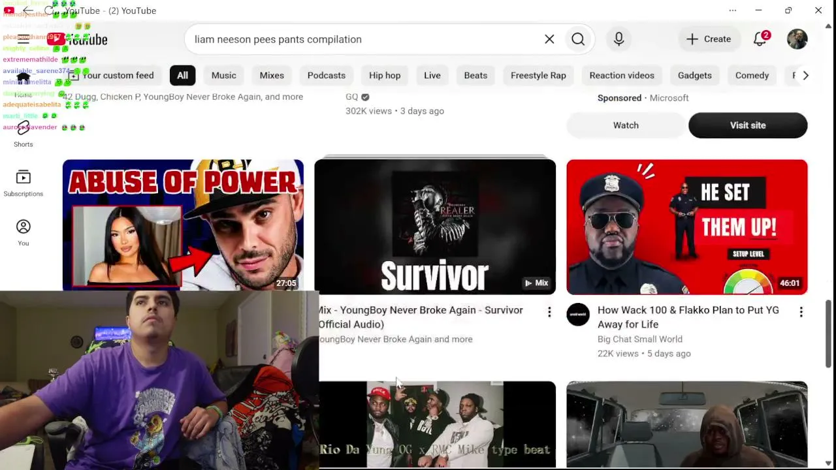Open Subscriptions from the sidebar

pyautogui.click(x=24, y=183)
